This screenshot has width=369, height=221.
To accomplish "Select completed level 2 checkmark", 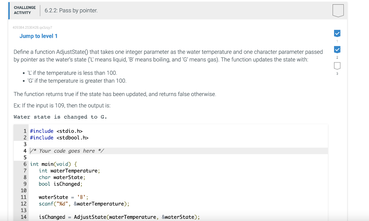I will coord(337,50).
